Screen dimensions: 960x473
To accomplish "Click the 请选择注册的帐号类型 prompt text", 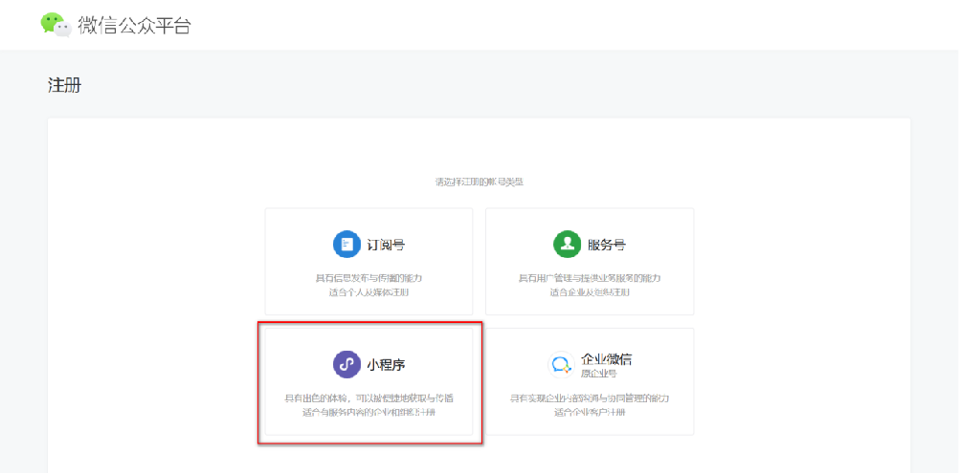I will coord(480,182).
